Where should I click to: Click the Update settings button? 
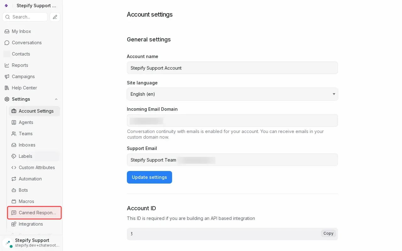[149, 177]
